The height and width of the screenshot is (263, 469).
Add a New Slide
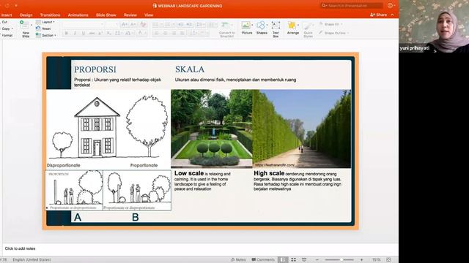point(25,28)
